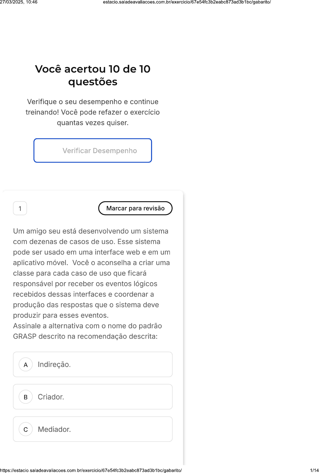Click the date stamp 27/03/2025, 10:46
This screenshot has height=473, width=319.
(x=19, y=2)
